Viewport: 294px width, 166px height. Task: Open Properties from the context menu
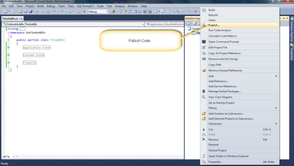240,162
